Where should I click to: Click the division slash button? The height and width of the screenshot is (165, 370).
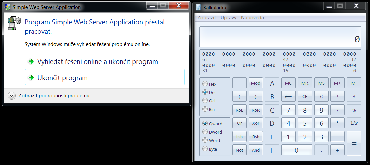point(337,110)
